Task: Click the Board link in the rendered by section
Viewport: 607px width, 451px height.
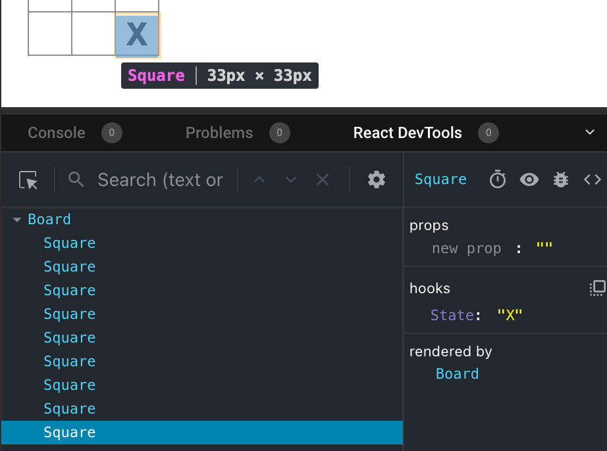Action: (458, 373)
